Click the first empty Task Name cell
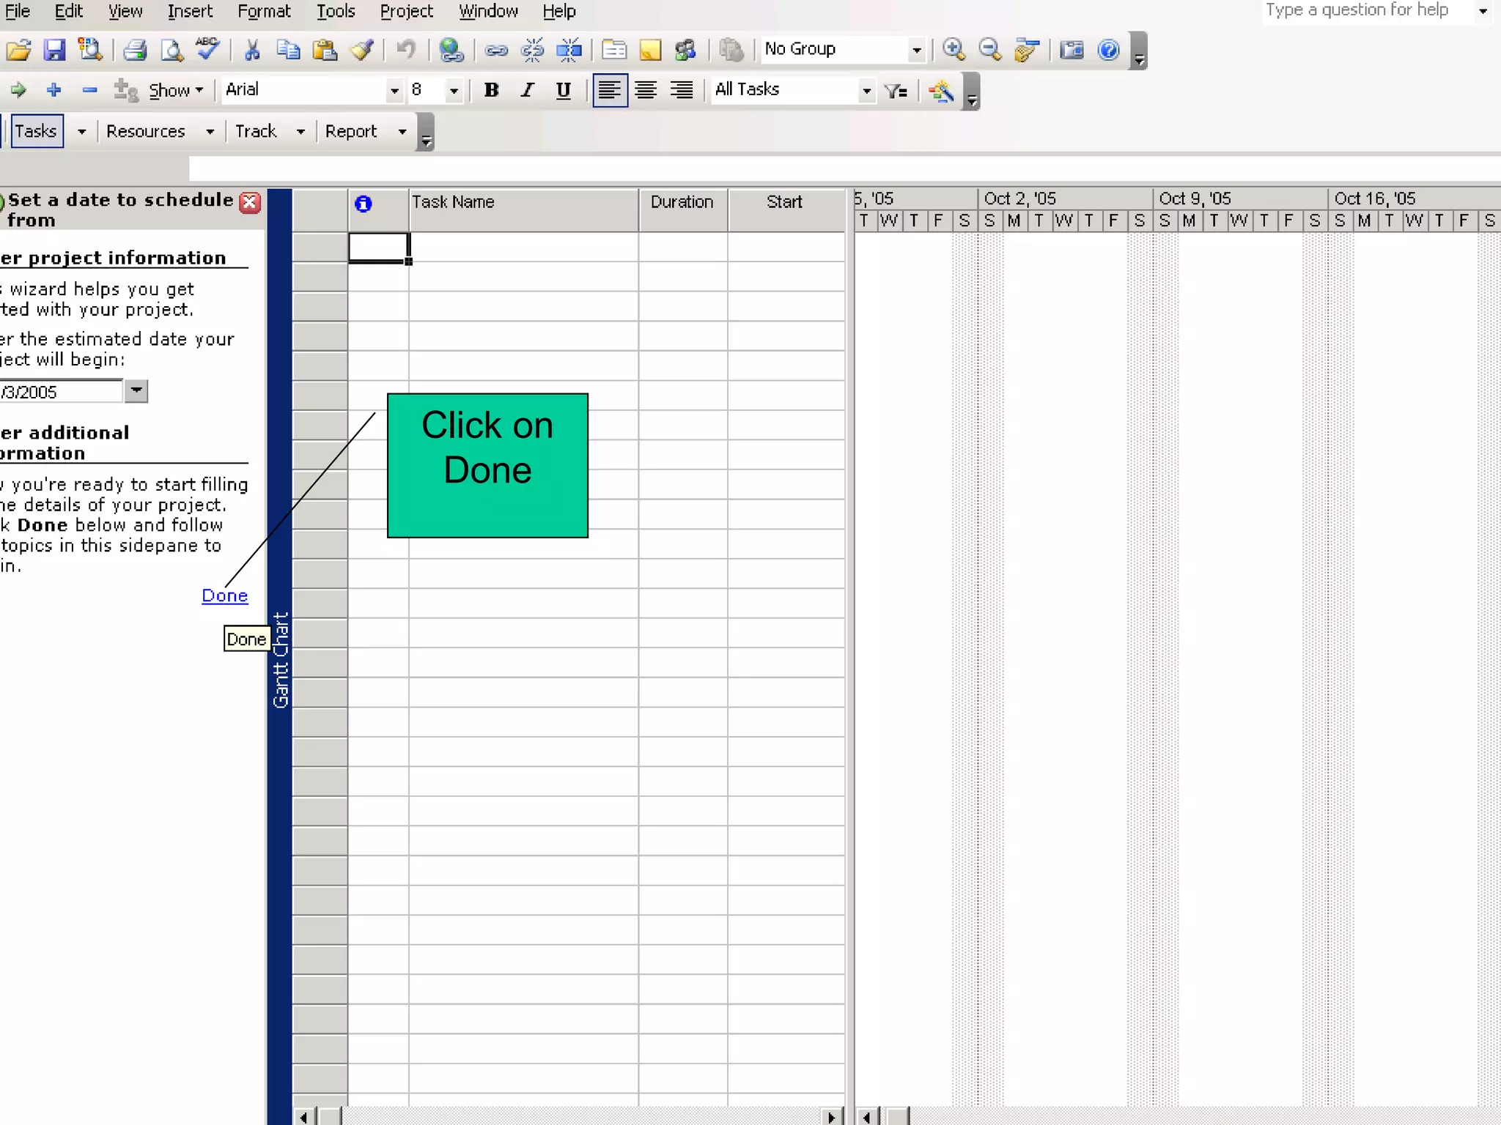The height and width of the screenshot is (1125, 1501). (523, 248)
